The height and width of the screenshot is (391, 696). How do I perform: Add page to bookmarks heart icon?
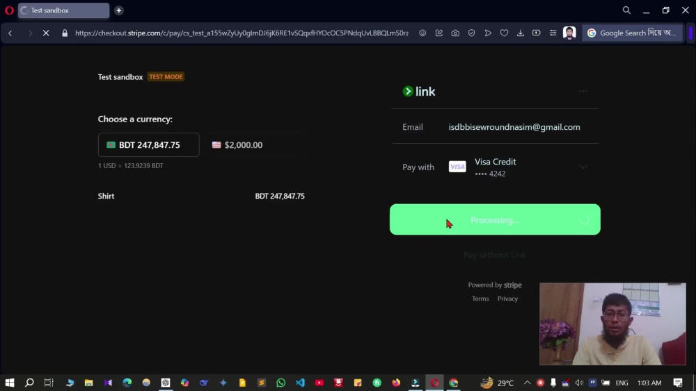pyautogui.click(x=504, y=33)
